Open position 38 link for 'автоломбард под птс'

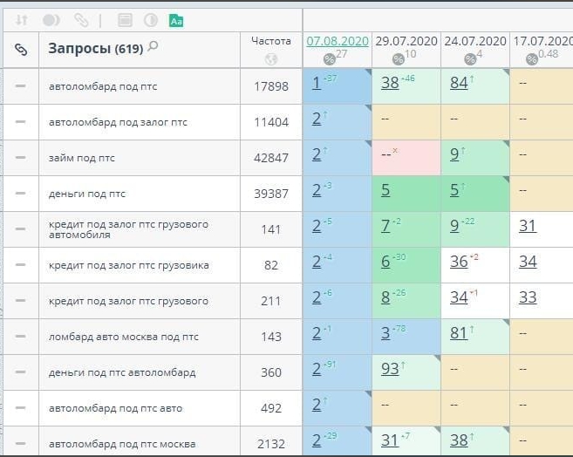pos(390,83)
